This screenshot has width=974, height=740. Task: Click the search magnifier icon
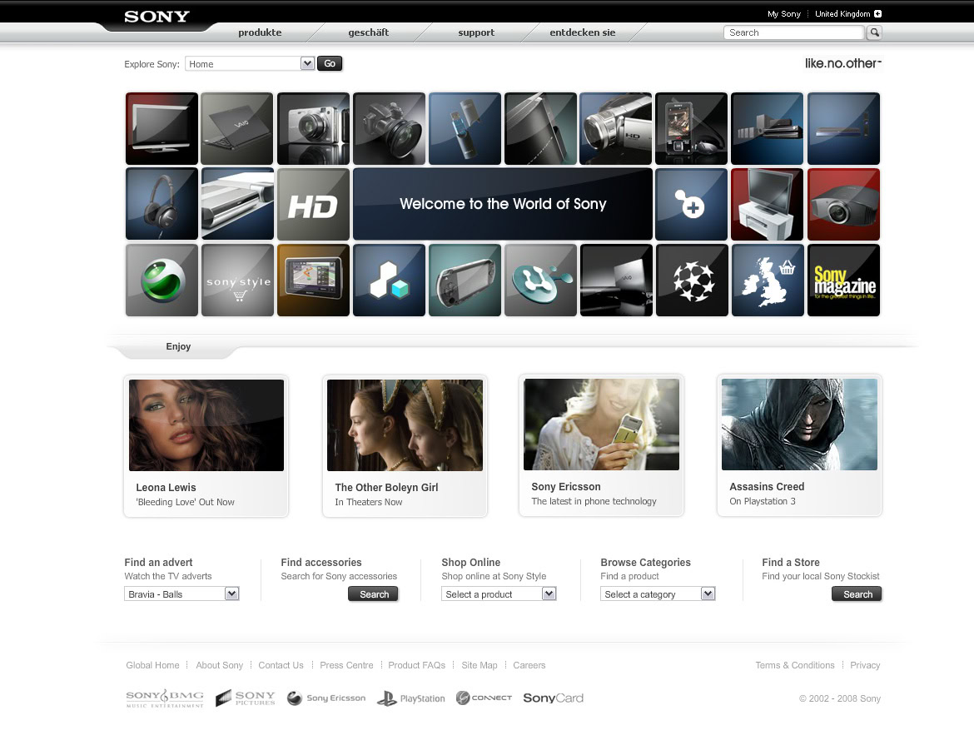click(875, 32)
